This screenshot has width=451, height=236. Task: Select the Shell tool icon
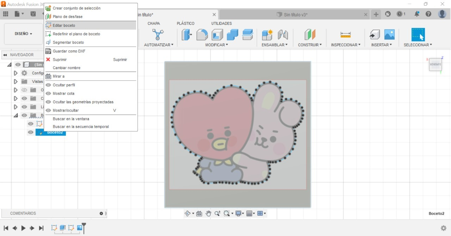217,35
